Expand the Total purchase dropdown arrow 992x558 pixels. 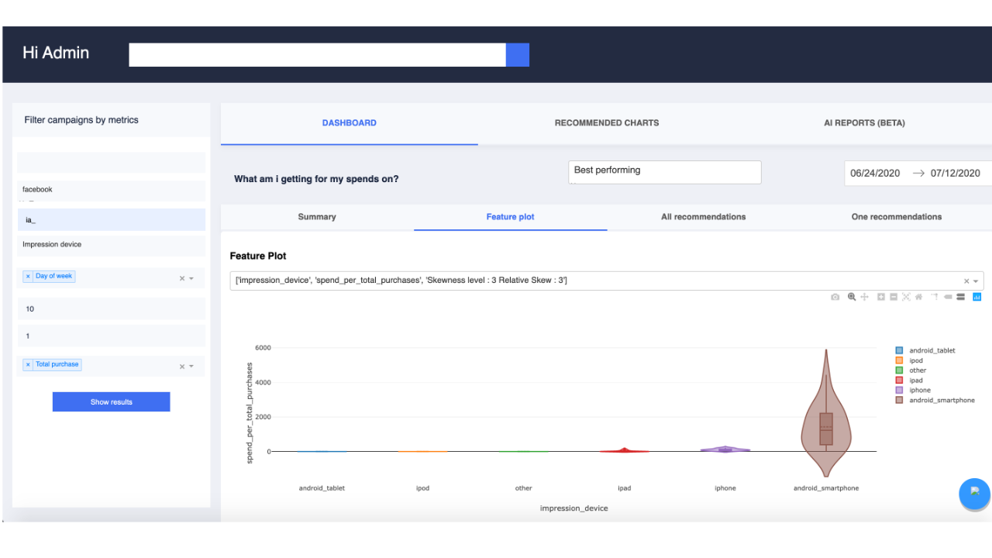pyautogui.click(x=191, y=367)
